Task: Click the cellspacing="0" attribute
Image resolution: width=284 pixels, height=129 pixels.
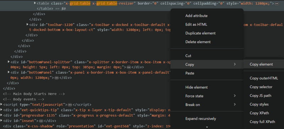Action: pos(176,4)
